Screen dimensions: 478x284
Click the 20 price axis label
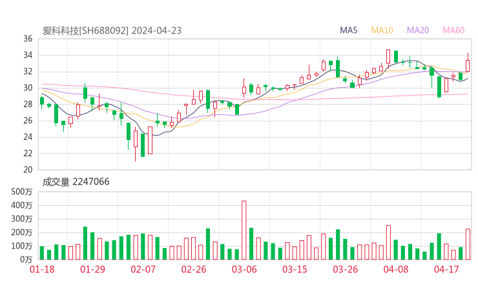(x=28, y=170)
